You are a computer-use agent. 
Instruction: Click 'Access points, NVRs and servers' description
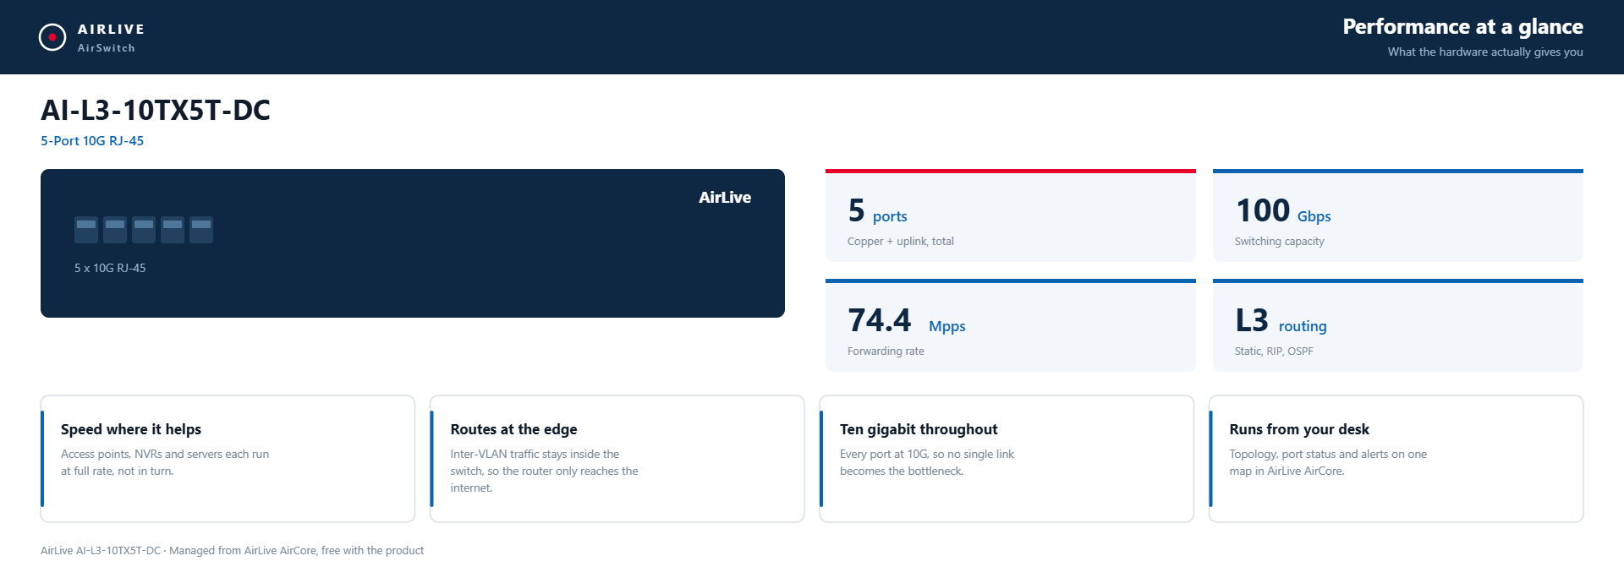point(165,462)
